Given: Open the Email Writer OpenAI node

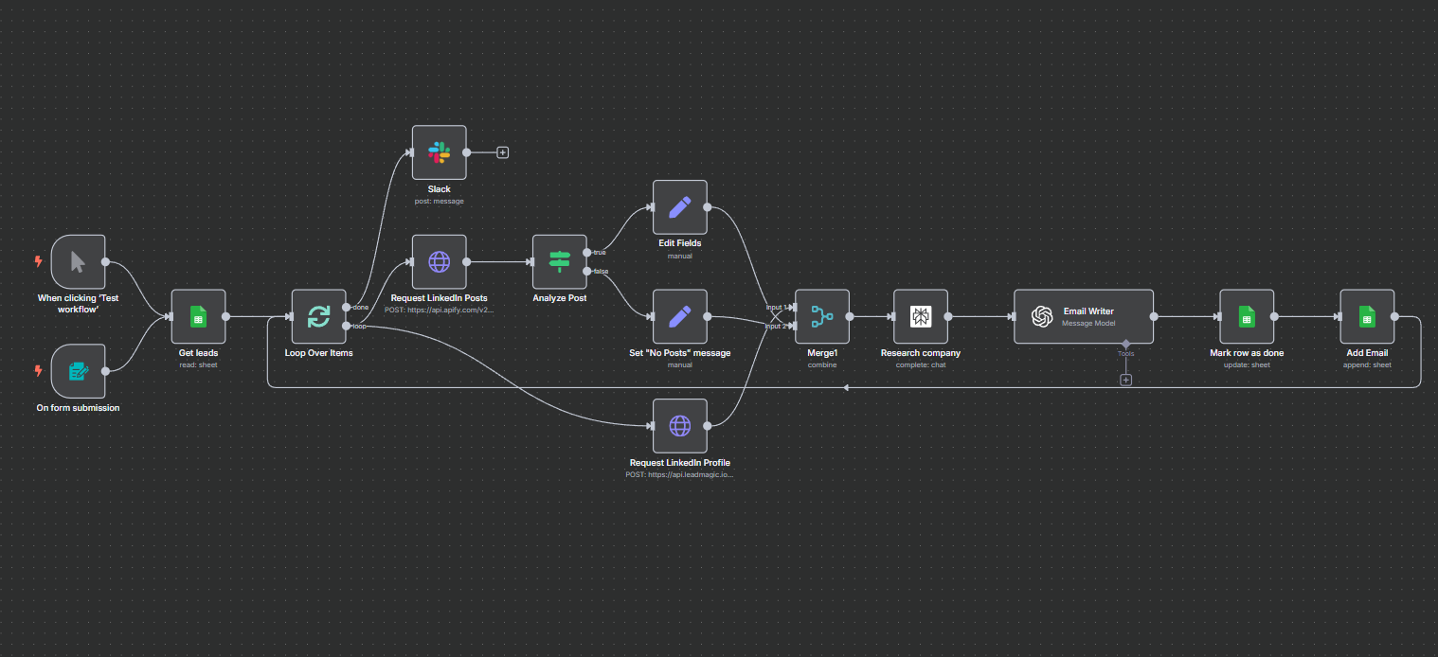Looking at the screenshot, I should click(x=1084, y=316).
